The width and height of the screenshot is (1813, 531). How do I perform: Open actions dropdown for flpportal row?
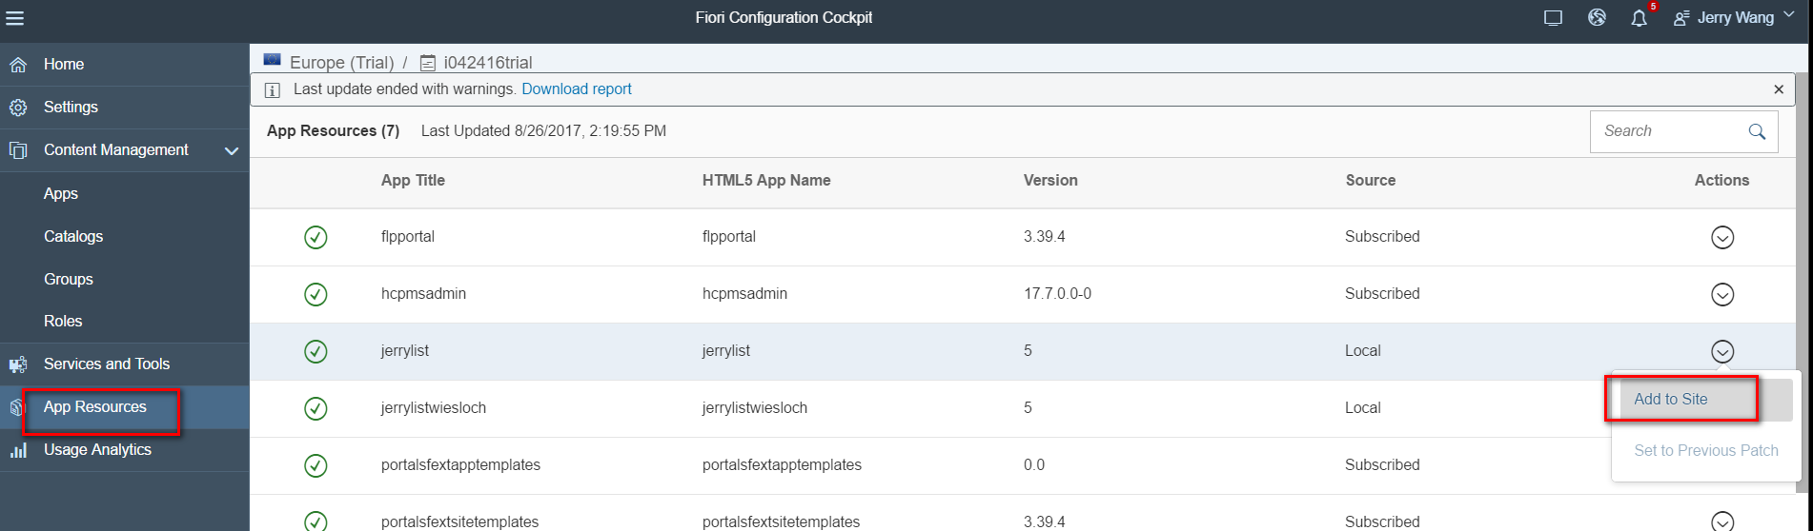point(1721,237)
